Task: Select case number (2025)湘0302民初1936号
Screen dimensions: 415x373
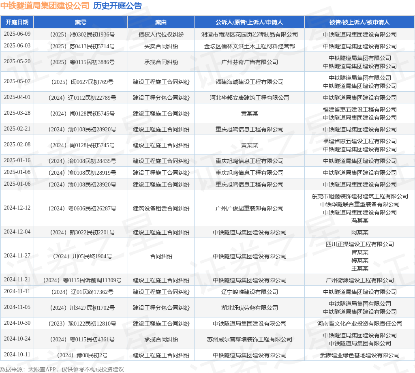Action: 82,35
